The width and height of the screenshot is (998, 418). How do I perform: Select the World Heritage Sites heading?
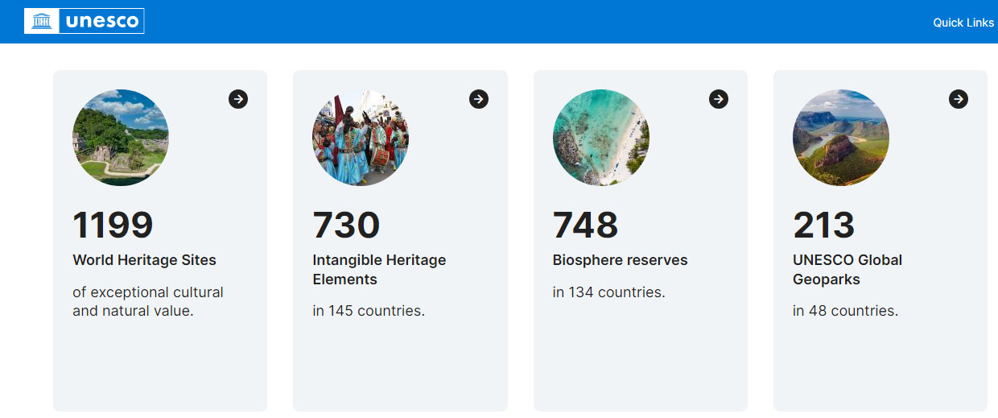click(x=145, y=260)
